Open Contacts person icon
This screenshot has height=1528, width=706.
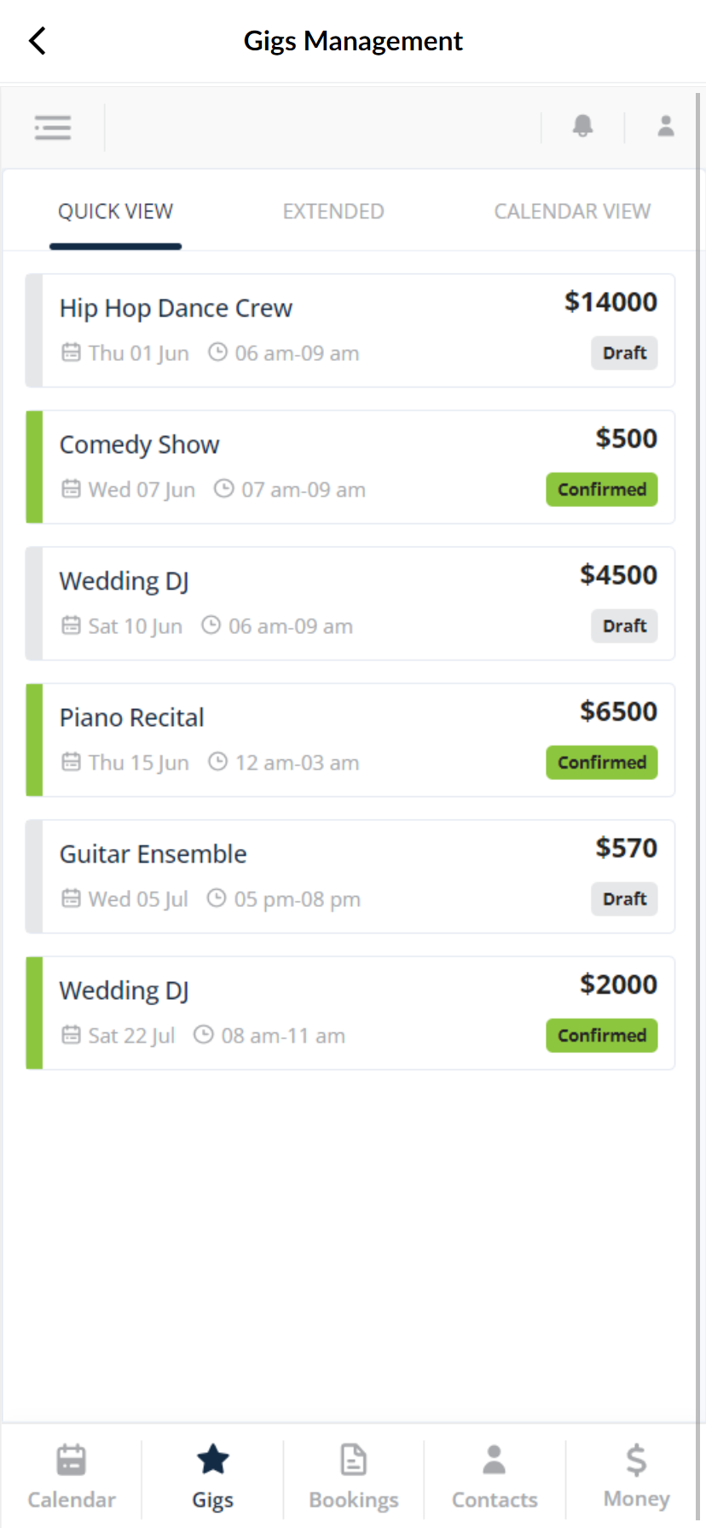click(x=495, y=1461)
